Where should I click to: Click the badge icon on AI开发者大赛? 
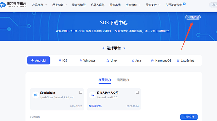[x=184, y=4]
